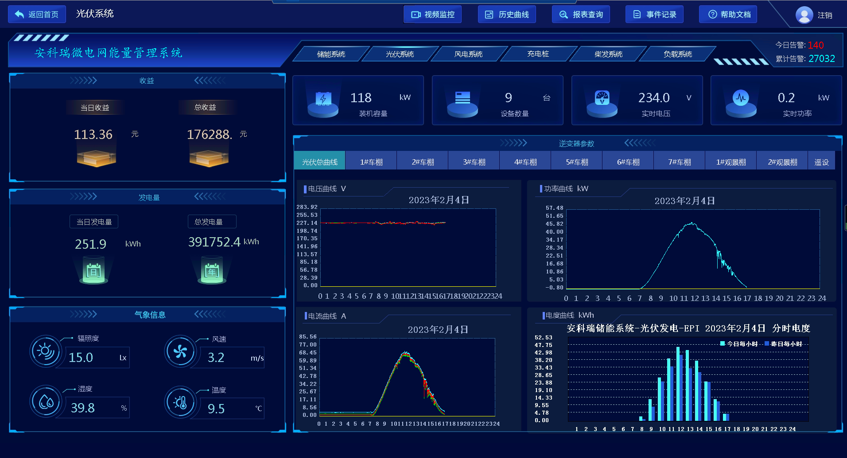Click the user avatar icon

coord(804,15)
